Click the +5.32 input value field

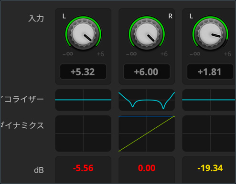click(x=83, y=72)
